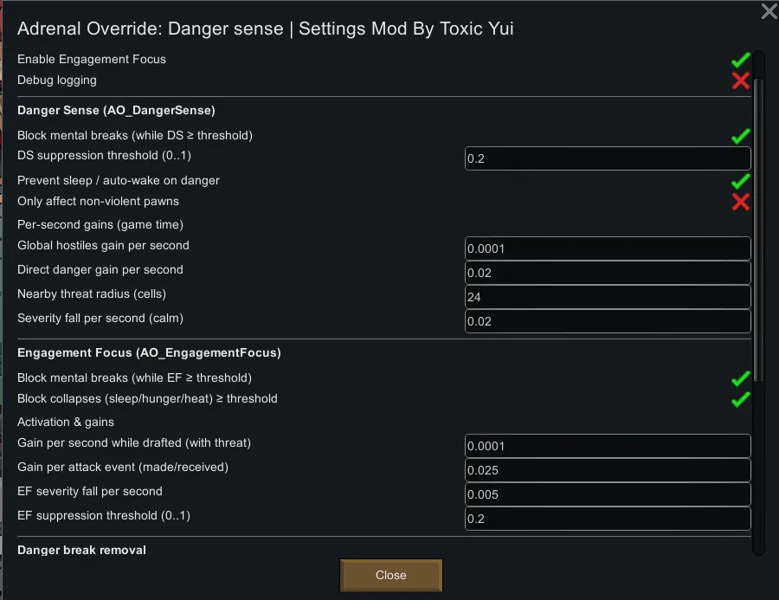Select EF severity fall per second field
This screenshot has width=779, height=600.
click(x=607, y=494)
